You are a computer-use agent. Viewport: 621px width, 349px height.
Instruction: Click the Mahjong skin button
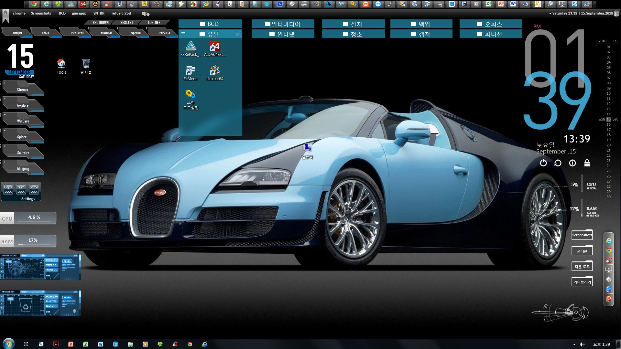23,168
